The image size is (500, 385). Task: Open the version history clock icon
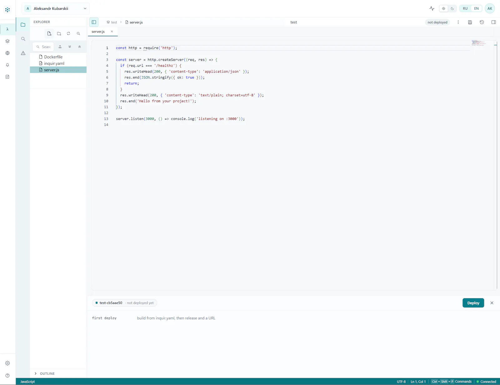coord(482,22)
